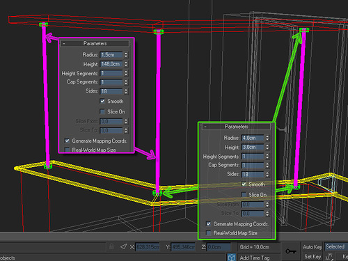The image size is (348, 261).
Task: Click the blue cube icon beside Add Time Tag
Action: [x=232, y=258]
